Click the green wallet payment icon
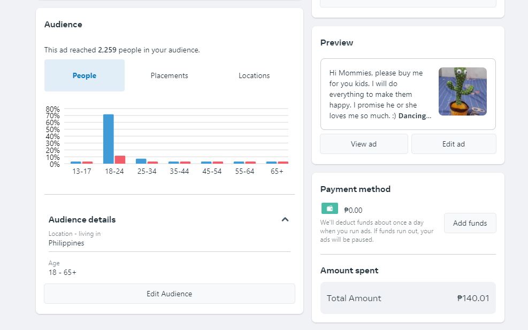The height and width of the screenshot is (330, 528). tap(330, 209)
